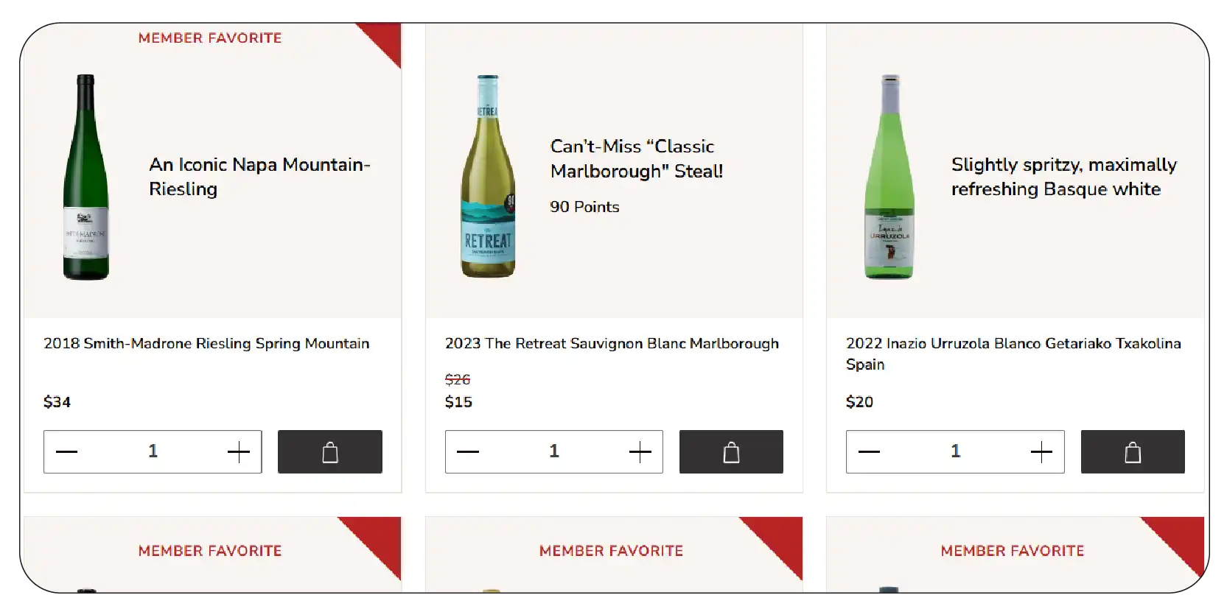Click the minus icon under the Smith-Madrone Riesling
Image resolution: width=1227 pixels, height=609 pixels.
click(66, 451)
